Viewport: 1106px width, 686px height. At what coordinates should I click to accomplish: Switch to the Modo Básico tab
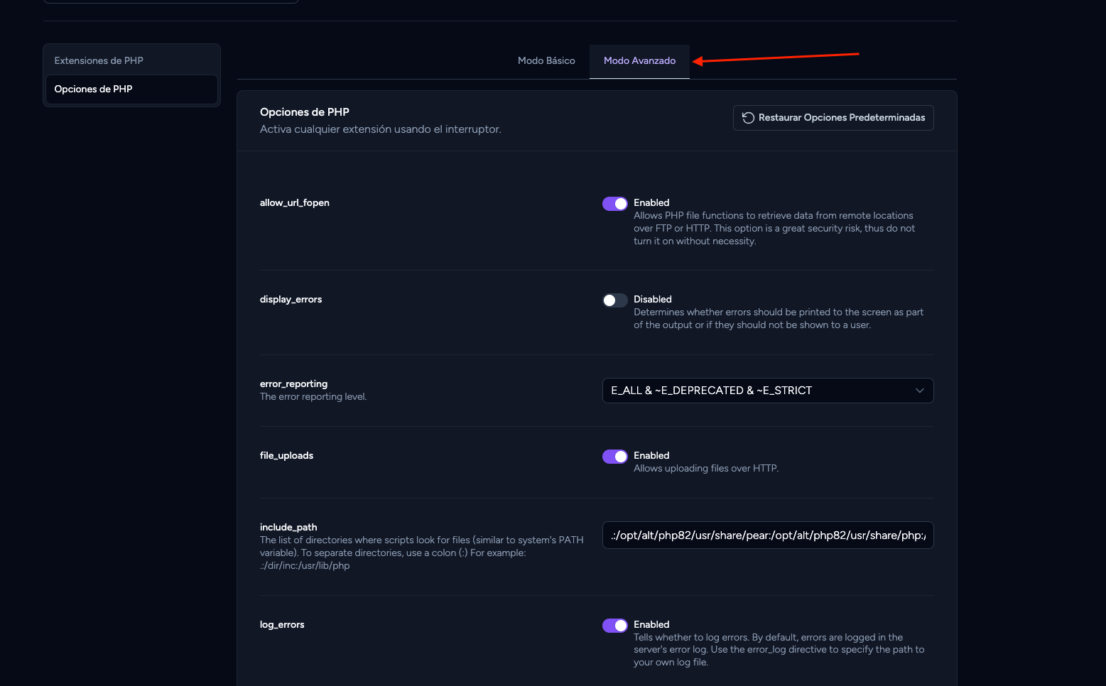[x=546, y=61]
